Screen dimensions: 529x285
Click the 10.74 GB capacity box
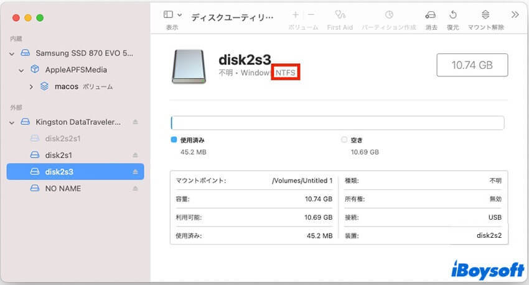(x=472, y=65)
